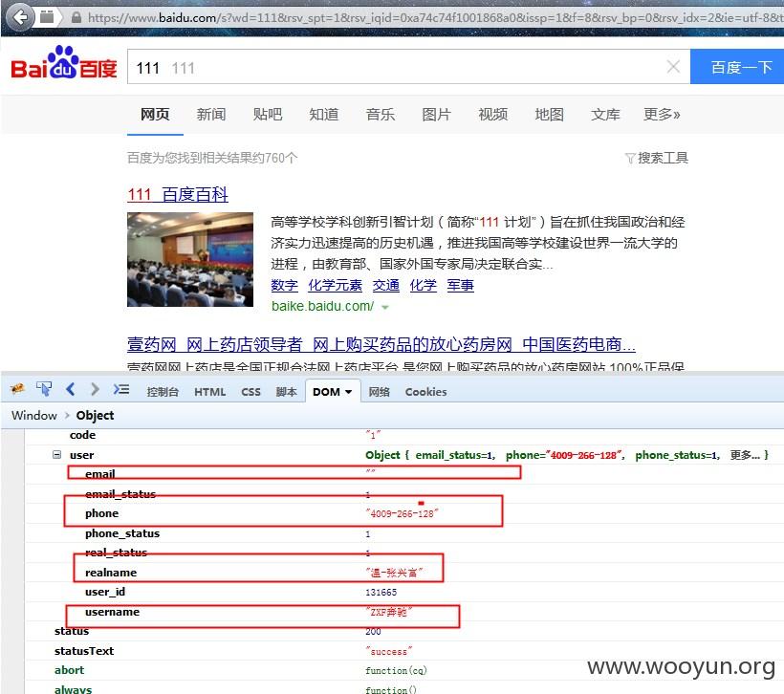The image size is (784, 694).
Task: Open the tabs icon beside back button
Action: click(47, 17)
